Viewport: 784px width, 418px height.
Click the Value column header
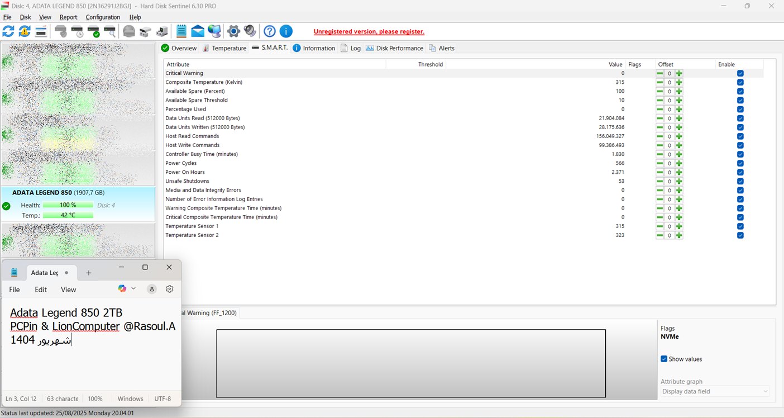[x=536, y=64]
